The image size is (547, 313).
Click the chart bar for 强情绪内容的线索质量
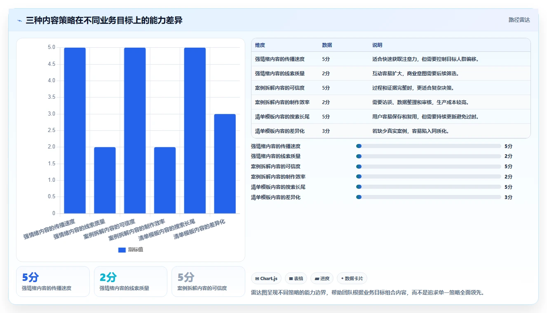click(105, 180)
